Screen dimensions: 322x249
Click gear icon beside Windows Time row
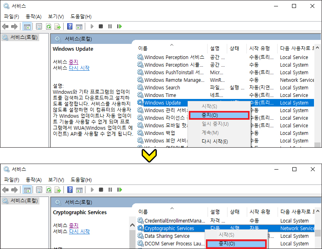click(140, 95)
